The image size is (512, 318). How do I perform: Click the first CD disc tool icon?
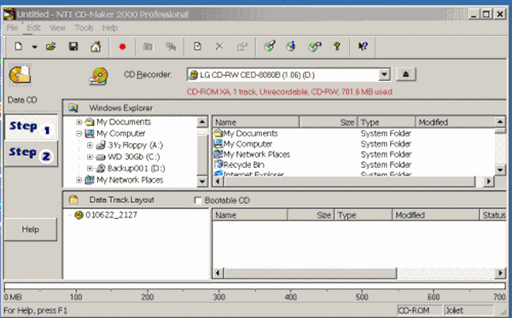[x=270, y=46]
